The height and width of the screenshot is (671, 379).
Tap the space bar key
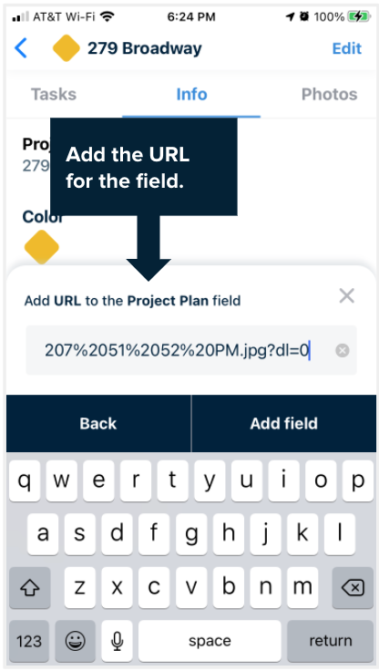[x=210, y=641]
